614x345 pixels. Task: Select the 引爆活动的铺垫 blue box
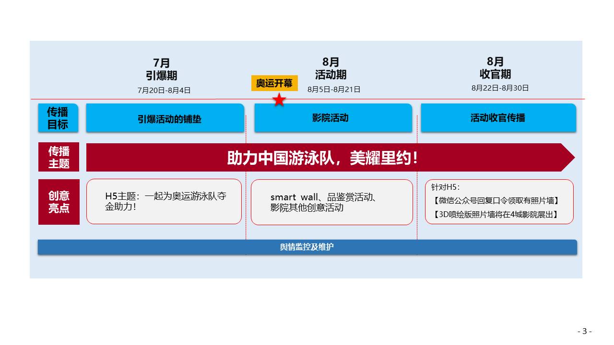coord(165,118)
